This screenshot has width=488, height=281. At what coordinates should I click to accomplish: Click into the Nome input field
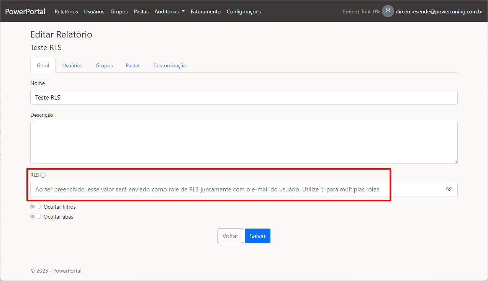click(x=244, y=97)
